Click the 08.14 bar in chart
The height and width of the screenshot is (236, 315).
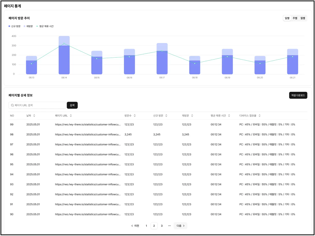coord(64,55)
